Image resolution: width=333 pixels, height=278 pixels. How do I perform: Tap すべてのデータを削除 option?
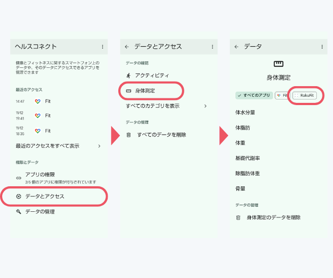point(169,135)
